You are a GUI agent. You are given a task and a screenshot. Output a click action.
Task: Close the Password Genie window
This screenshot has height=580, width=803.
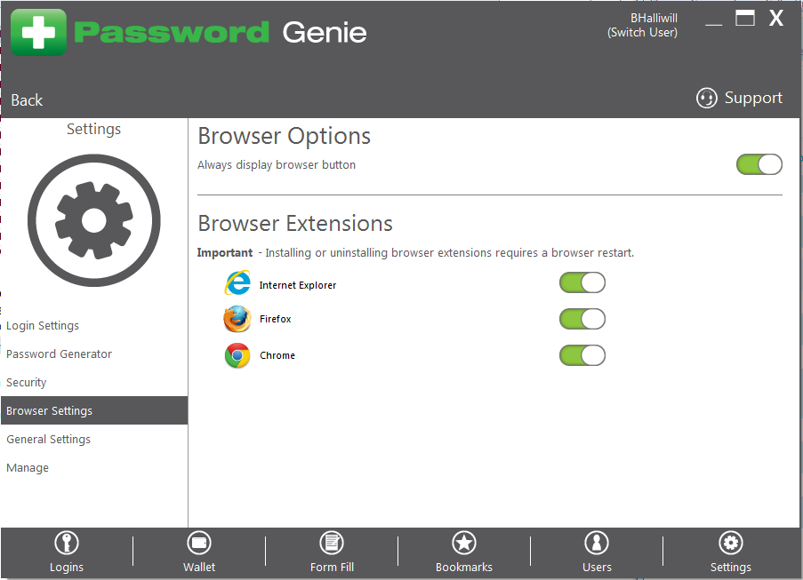click(776, 19)
